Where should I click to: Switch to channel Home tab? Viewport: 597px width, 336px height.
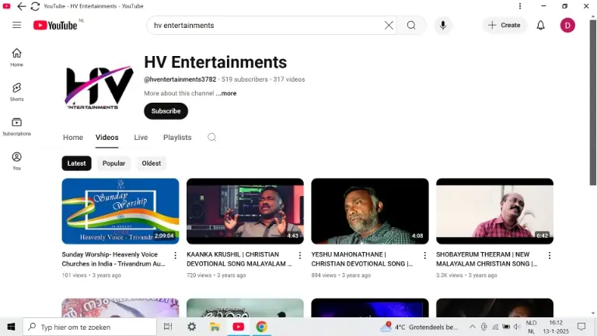pos(73,138)
